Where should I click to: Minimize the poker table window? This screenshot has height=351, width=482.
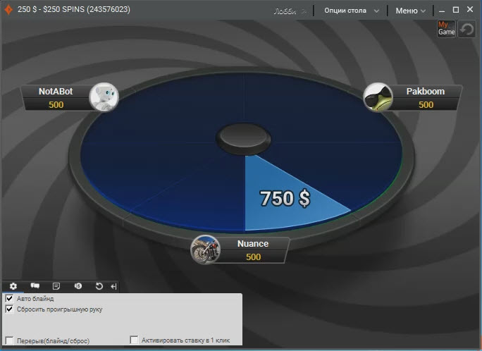442,11
